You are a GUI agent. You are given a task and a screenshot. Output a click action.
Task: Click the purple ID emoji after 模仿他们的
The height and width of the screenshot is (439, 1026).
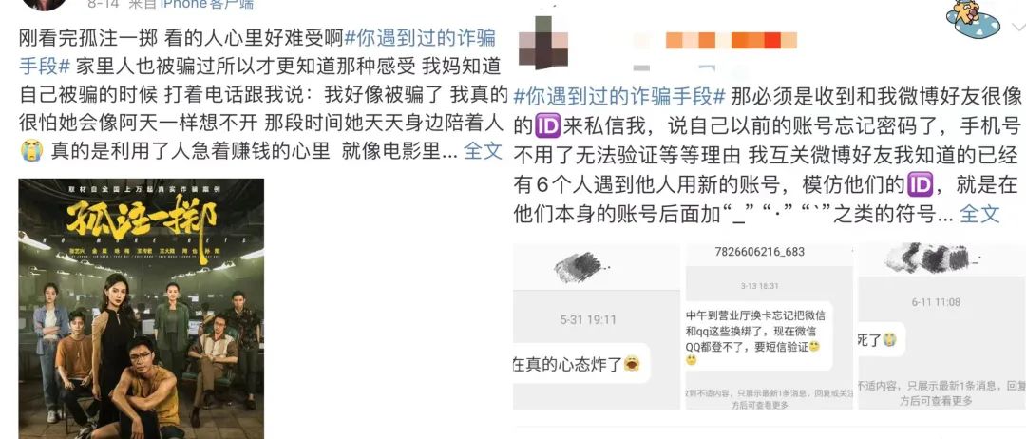tap(920, 186)
